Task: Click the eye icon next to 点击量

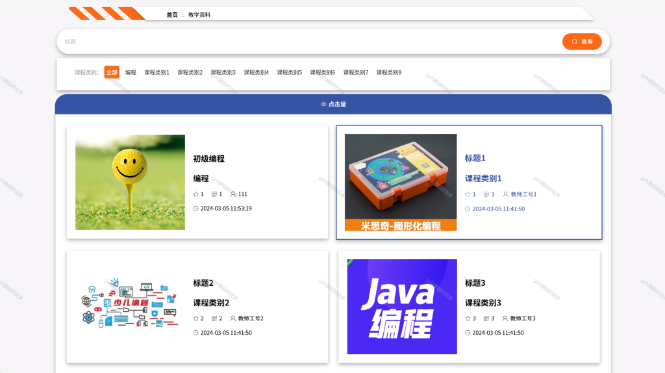Action: (323, 104)
